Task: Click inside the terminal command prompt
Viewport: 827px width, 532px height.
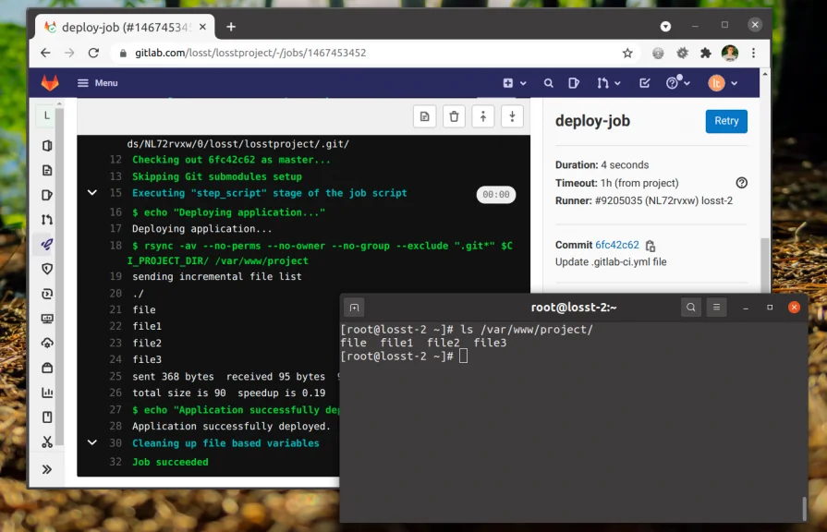Action: [462, 356]
